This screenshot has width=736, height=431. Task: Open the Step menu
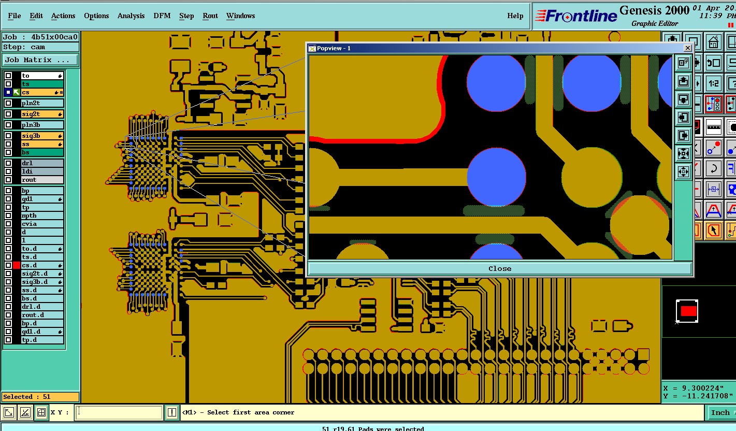coord(186,16)
